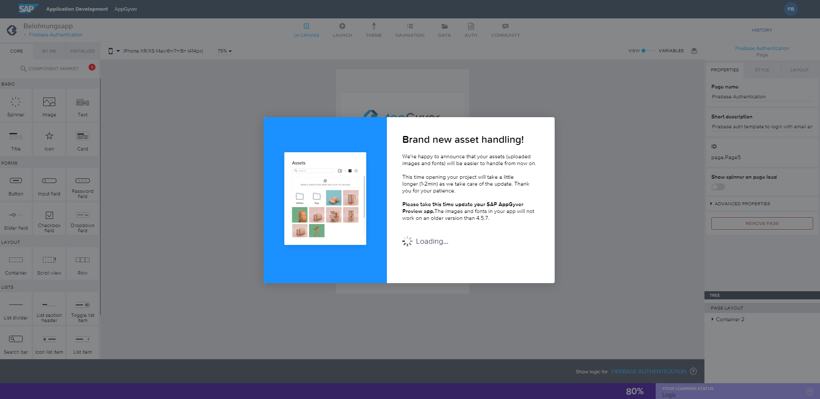Switch to the Style tab
Screen dimensions: 820x399
click(762, 70)
